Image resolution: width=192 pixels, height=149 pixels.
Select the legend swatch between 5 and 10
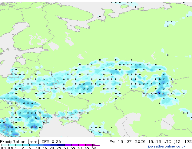pos(33,145)
